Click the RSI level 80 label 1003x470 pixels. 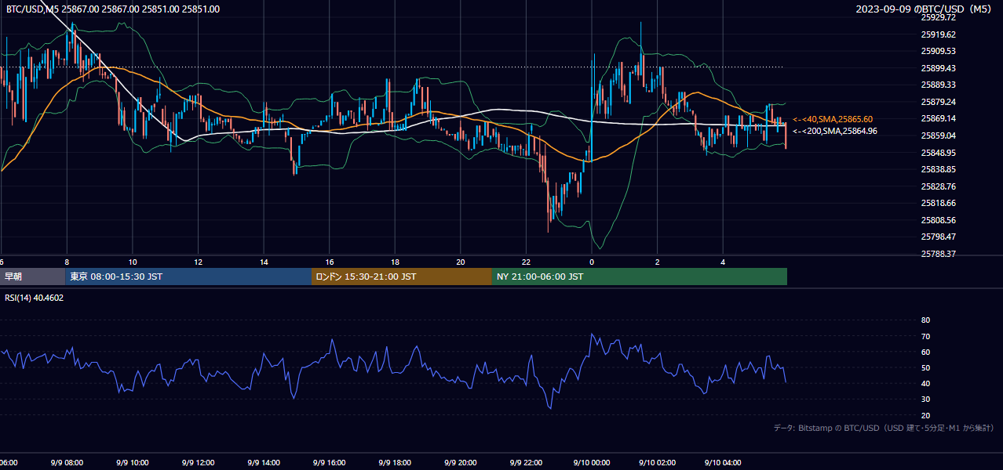[x=925, y=320]
